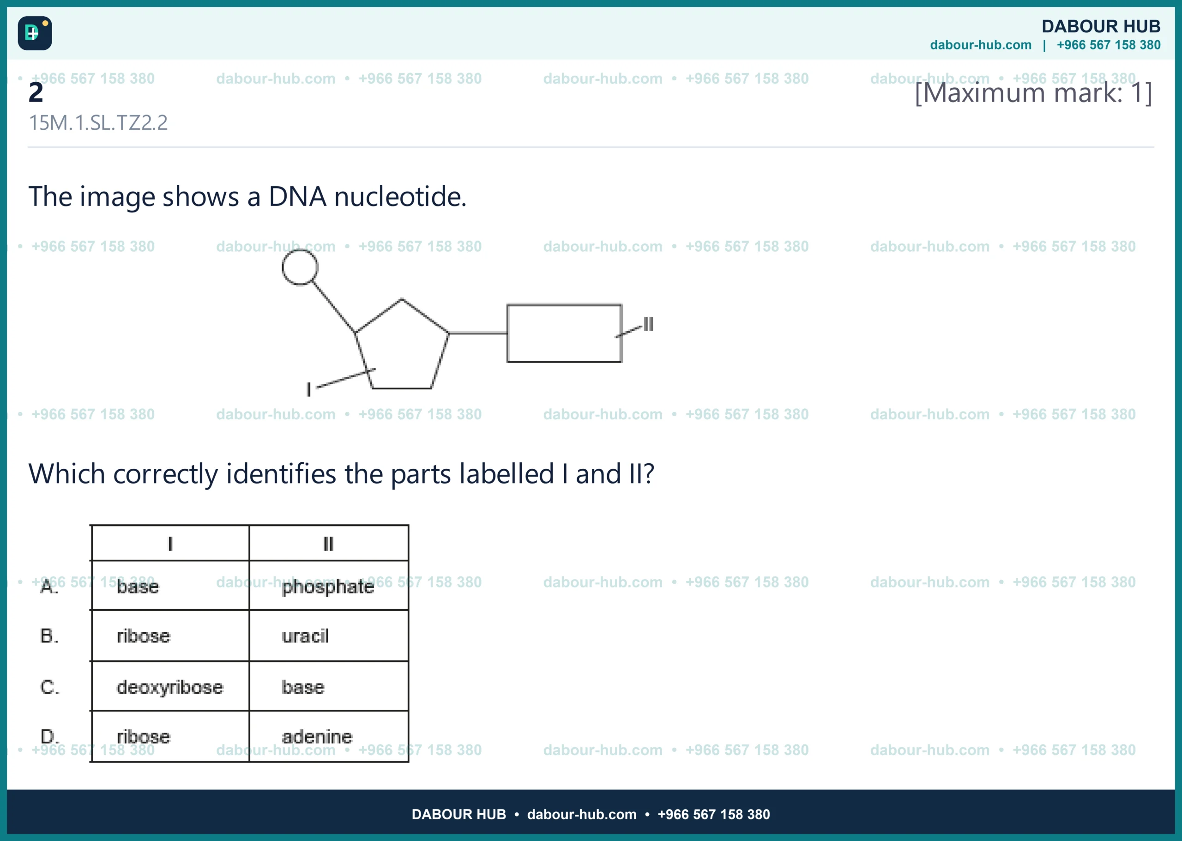Click the column header I in the table

(170, 544)
